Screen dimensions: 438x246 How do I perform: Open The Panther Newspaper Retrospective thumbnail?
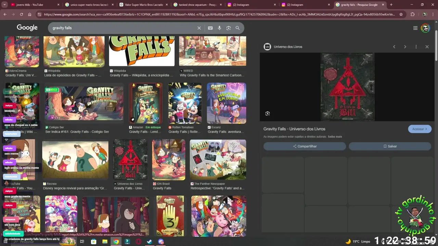click(218, 160)
